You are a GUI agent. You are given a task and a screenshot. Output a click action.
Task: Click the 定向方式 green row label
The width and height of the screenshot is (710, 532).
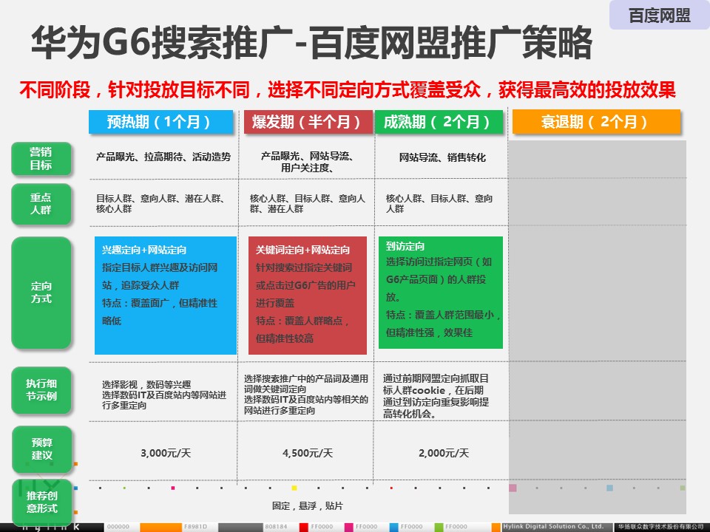click(x=41, y=293)
